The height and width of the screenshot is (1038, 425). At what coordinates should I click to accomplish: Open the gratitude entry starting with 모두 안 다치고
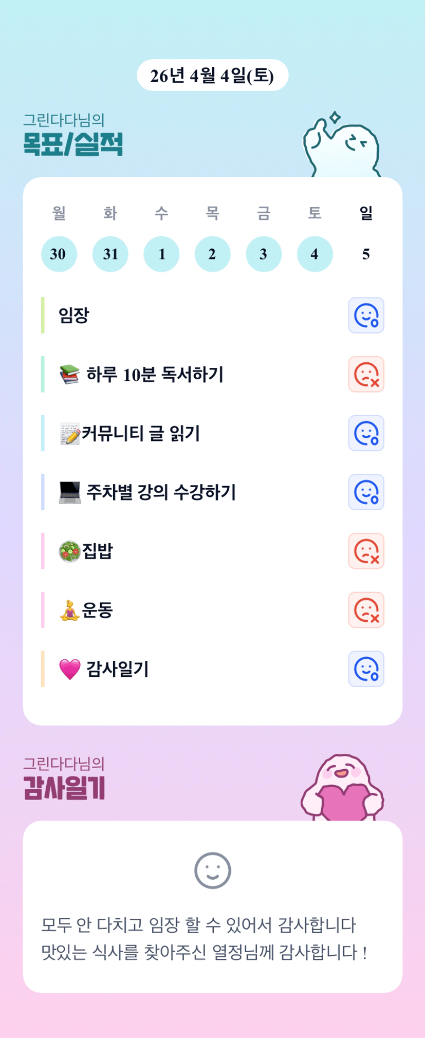coord(198,925)
